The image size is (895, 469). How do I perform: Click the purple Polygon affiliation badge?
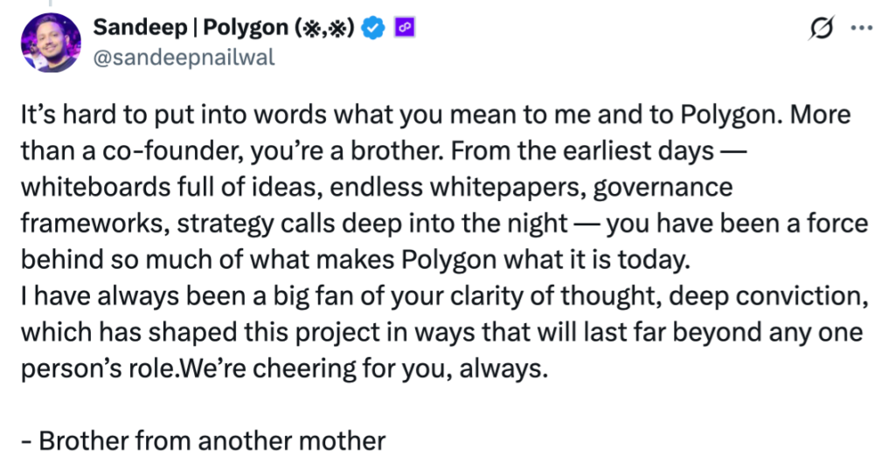(405, 28)
